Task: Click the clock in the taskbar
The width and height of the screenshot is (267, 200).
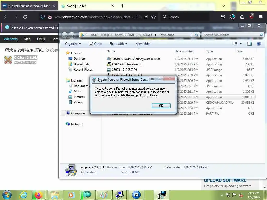Action: tap(254, 195)
